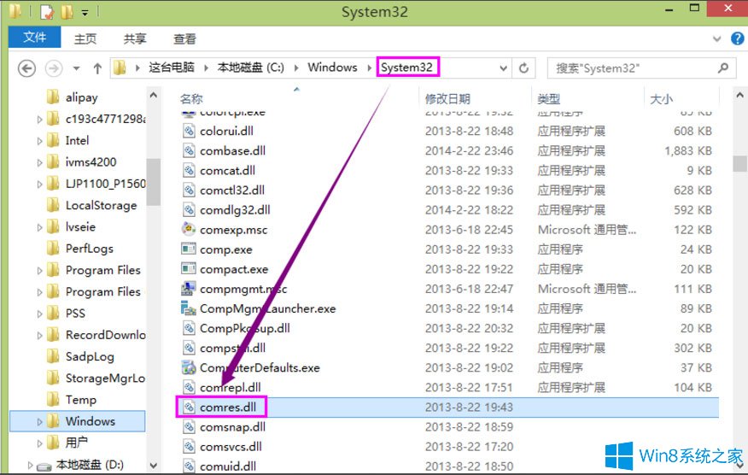Screen dimensions: 748x475
Task: Click 这台电脑 in address breadcrumb
Action: tap(172, 67)
